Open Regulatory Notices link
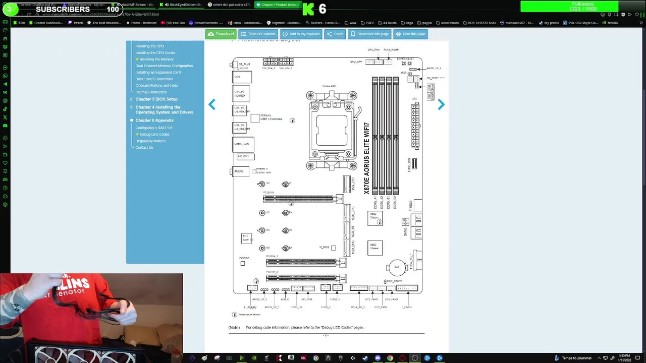This screenshot has height=363, width=646. (150, 141)
